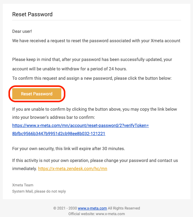Click the 'browser's address bar' text line

[x=53, y=117]
